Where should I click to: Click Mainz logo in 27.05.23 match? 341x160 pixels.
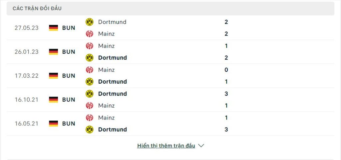pos(89,34)
